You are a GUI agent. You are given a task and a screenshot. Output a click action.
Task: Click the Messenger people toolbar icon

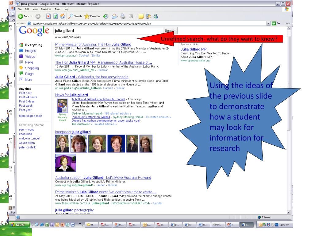155,16
